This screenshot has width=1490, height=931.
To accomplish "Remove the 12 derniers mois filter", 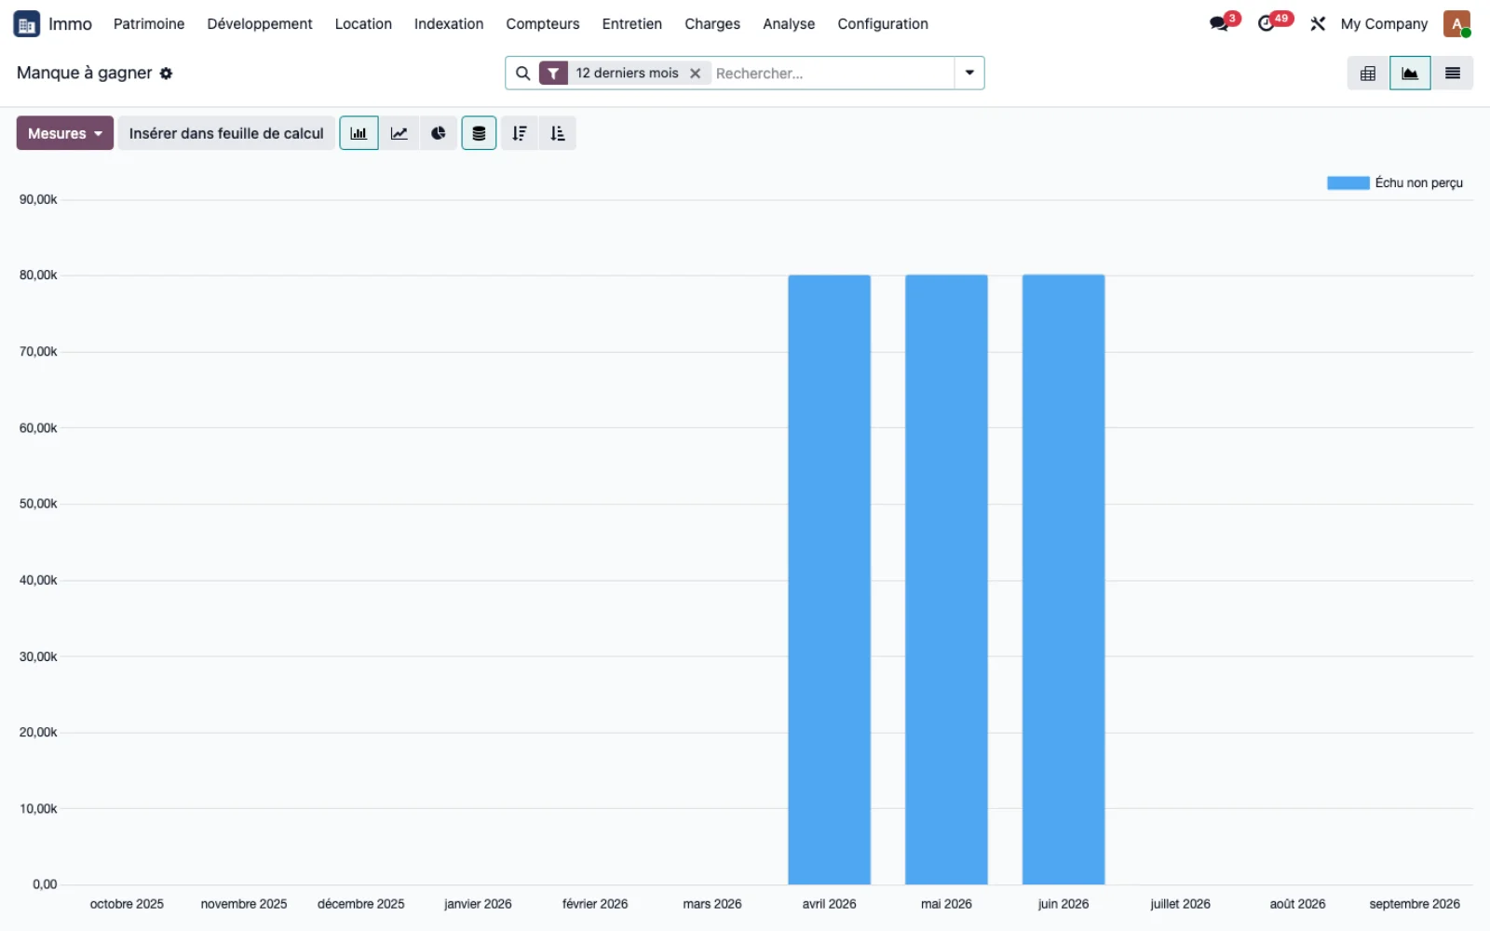I will coord(695,74).
